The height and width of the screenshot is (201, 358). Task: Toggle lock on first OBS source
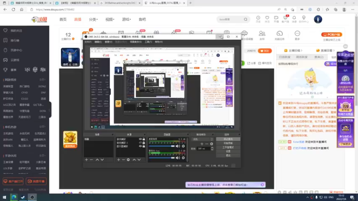(x=144, y=139)
